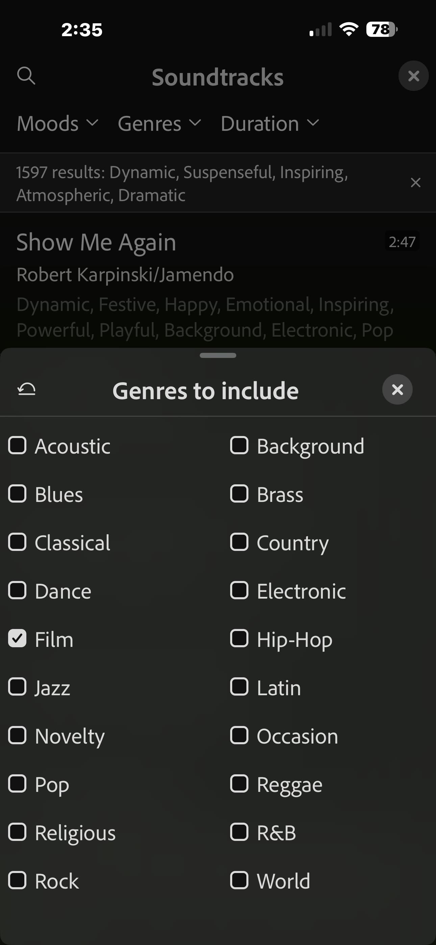
Task: Tap the bottom sheet drag handle
Action: [x=218, y=355]
